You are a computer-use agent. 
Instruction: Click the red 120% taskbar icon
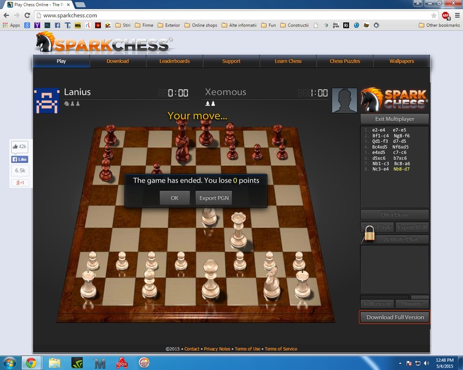point(122,363)
